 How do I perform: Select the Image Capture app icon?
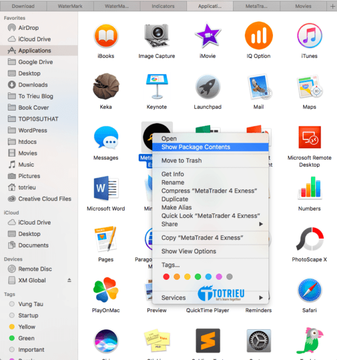tap(157, 35)
